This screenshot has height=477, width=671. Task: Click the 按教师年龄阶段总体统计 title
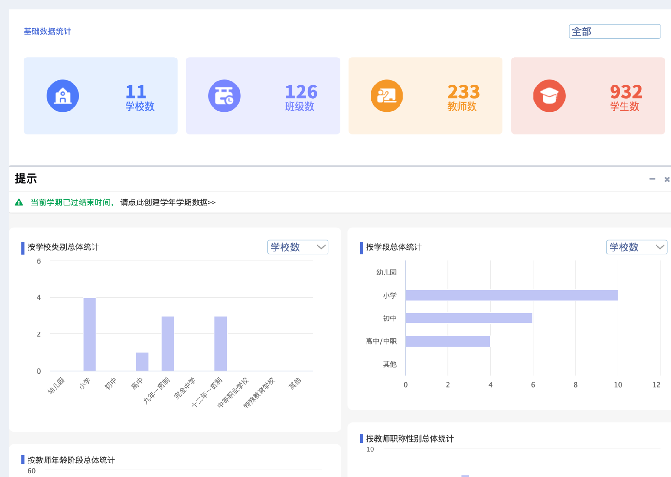tap(71, 460)
